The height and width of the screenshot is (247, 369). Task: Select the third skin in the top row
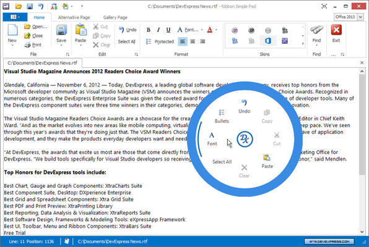tap(268, 30)
